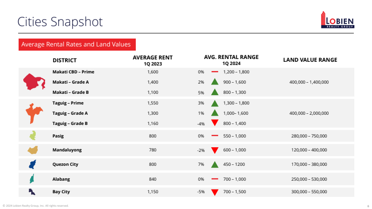
Task: Select the Quezon City map icon
Action: pos(33,164)
